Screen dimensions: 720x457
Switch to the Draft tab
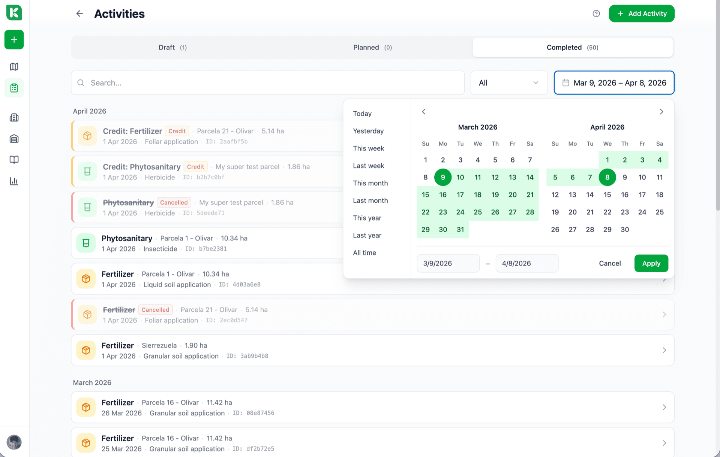pyautogui.click(x=172, y=47)
